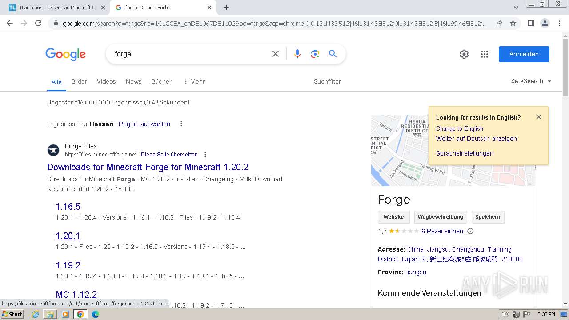569x320 pixels.
Task: Open the 1.16.5 sitelink
Action: 68,207
